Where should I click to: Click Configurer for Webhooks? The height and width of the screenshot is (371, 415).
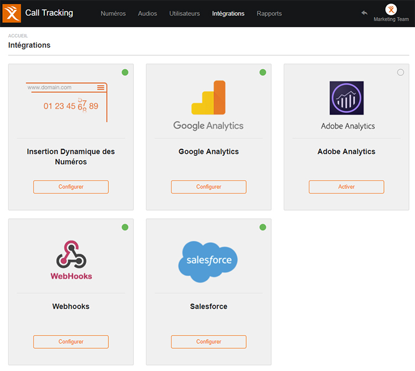point(71,342)
